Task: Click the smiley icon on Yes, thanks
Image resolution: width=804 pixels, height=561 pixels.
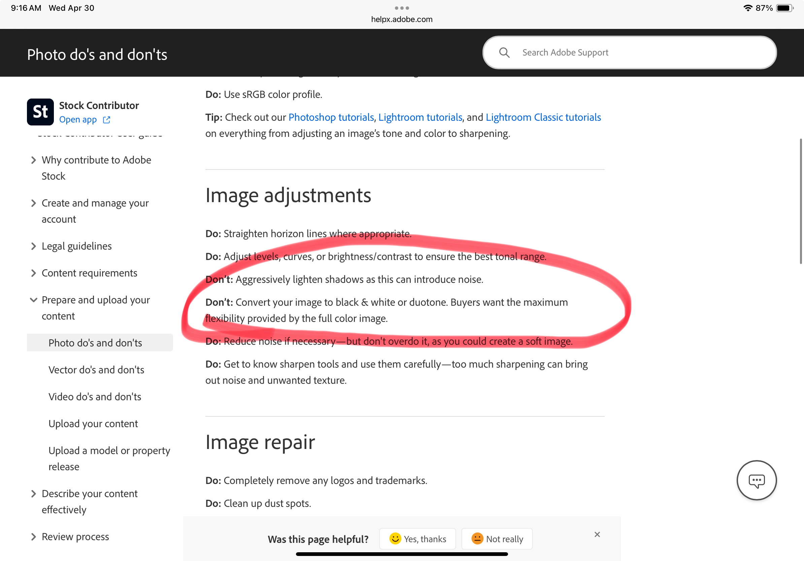Action: (395, 539)
